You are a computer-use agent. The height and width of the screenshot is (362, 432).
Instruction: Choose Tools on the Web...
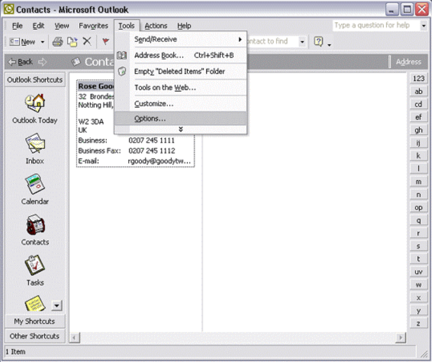pos(181,88)
